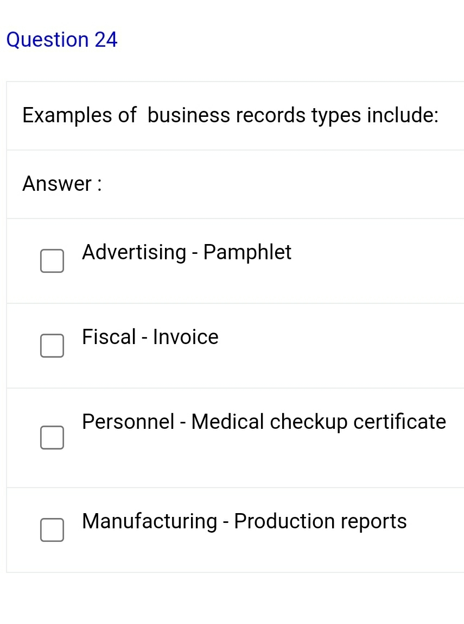
Task: Click the word Medical in third option
Action: 227,422
